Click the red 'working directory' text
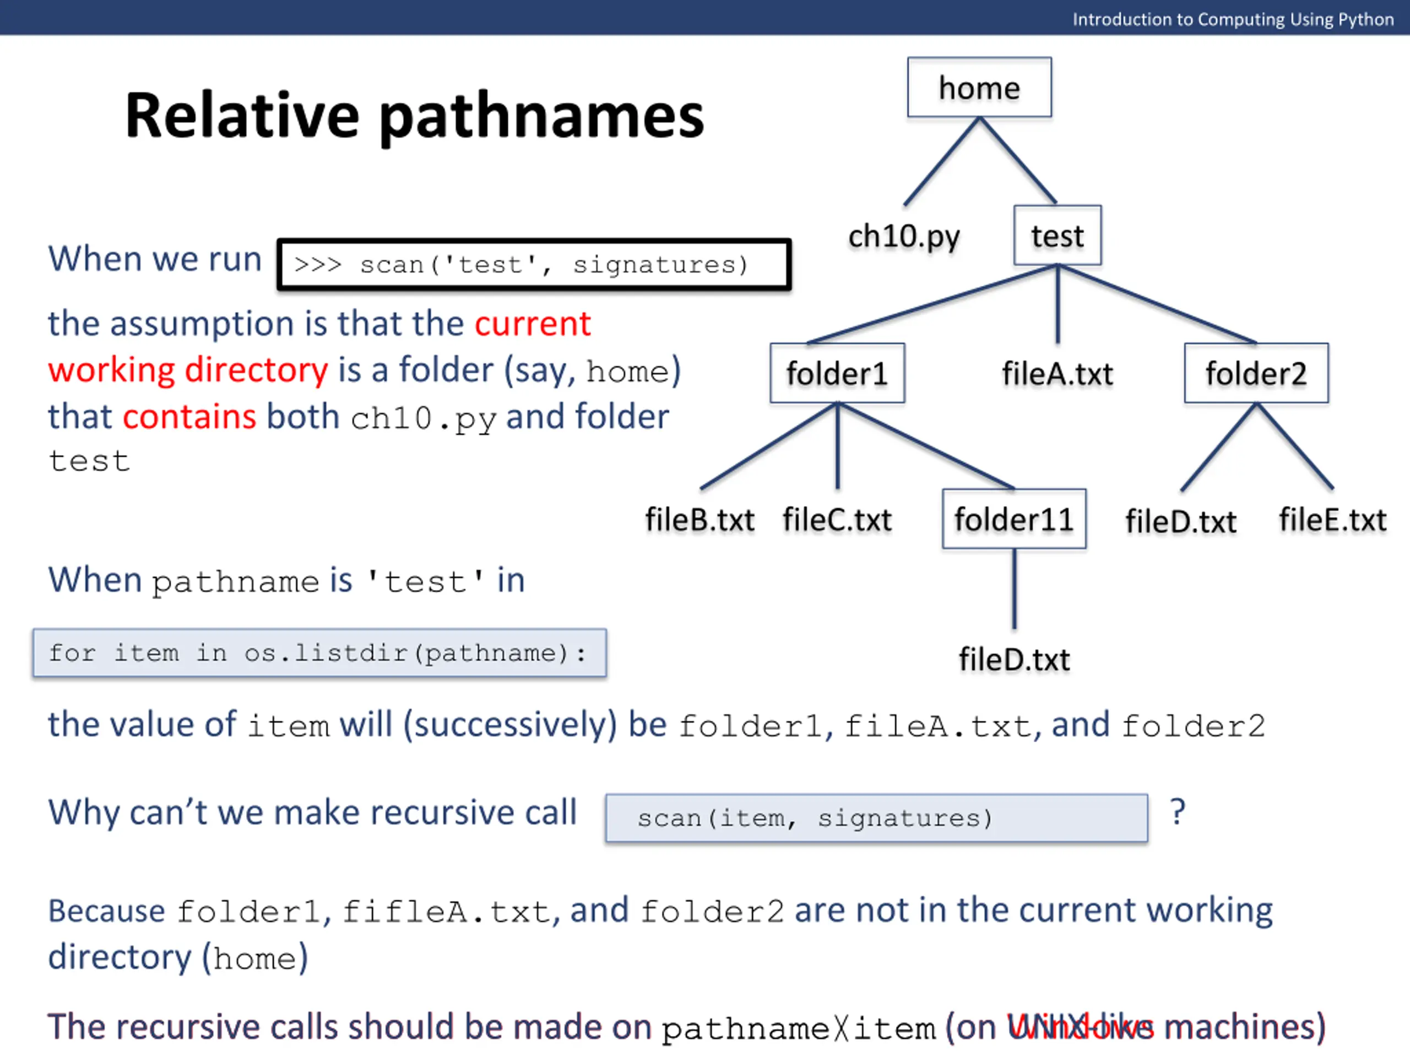Image resolution: width=1410 pixels, height=1057 pixels. coord(188,370)
